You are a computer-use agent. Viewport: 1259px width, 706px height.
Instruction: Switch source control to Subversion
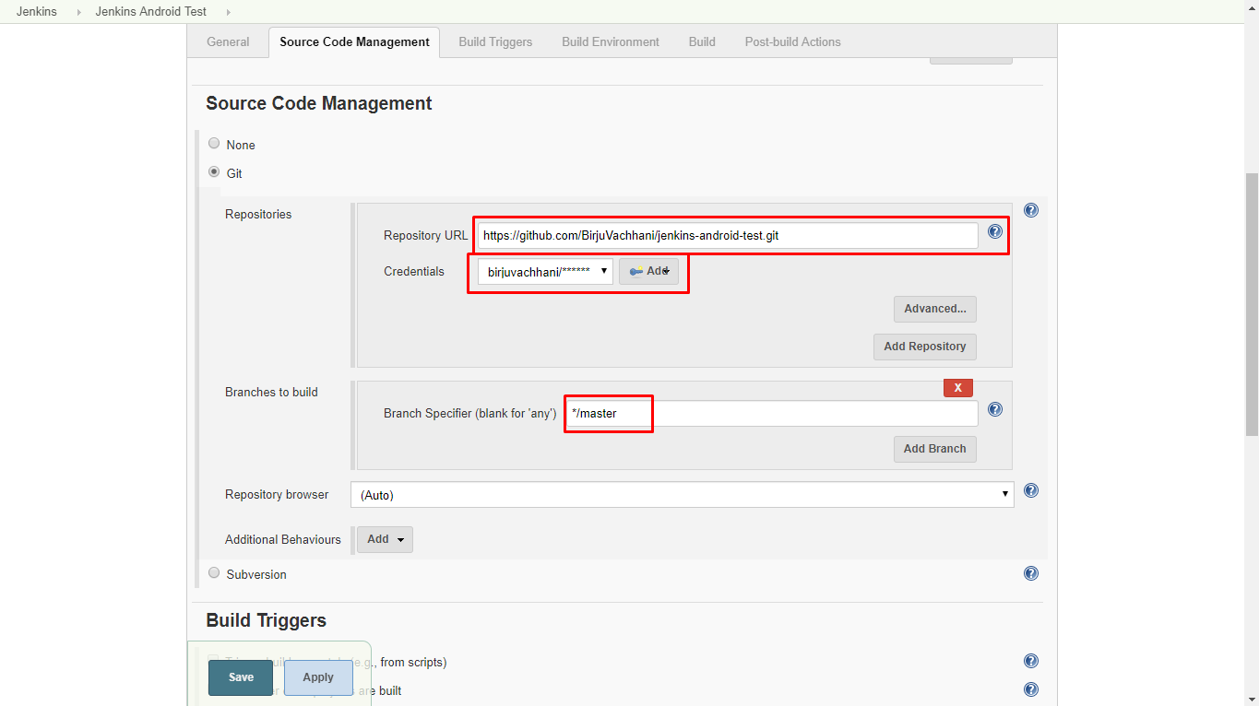click(213, 572)
